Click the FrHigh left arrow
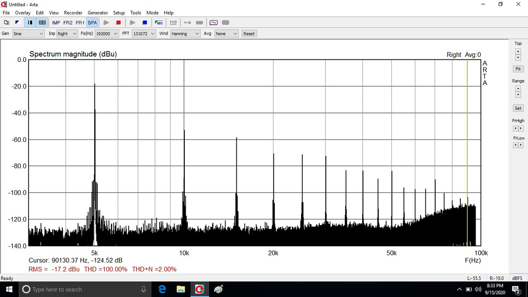This screenshot has width=528, height=297. [515, 129]
